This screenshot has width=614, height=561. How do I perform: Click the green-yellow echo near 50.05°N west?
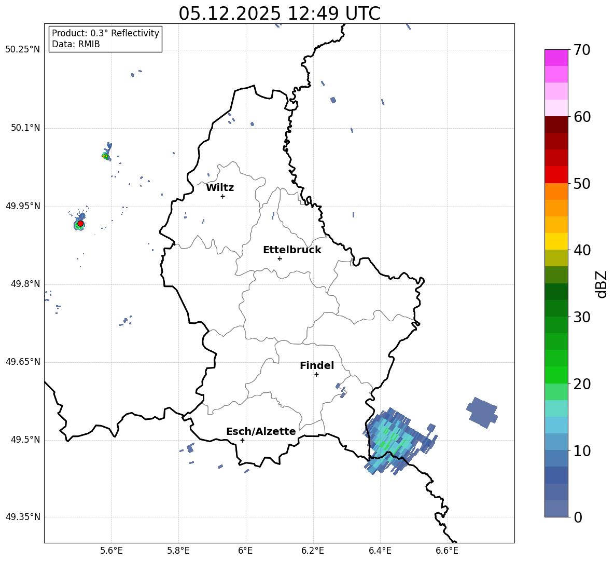pos(105,156)
